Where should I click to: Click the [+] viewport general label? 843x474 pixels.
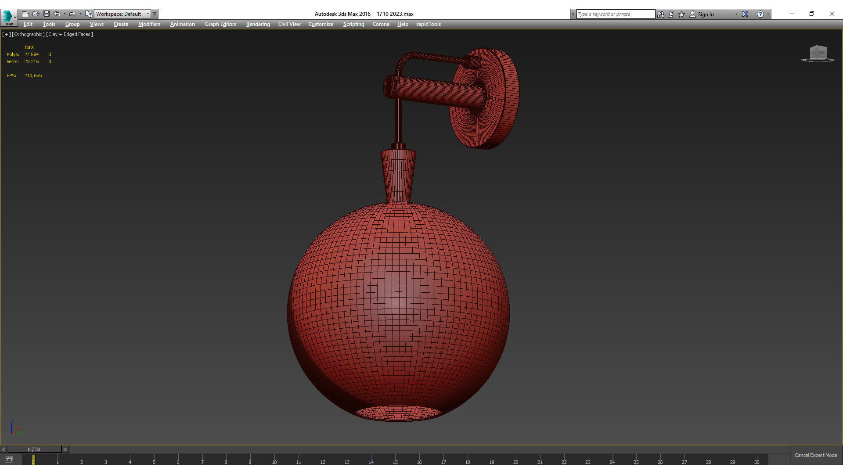[6, 34]
